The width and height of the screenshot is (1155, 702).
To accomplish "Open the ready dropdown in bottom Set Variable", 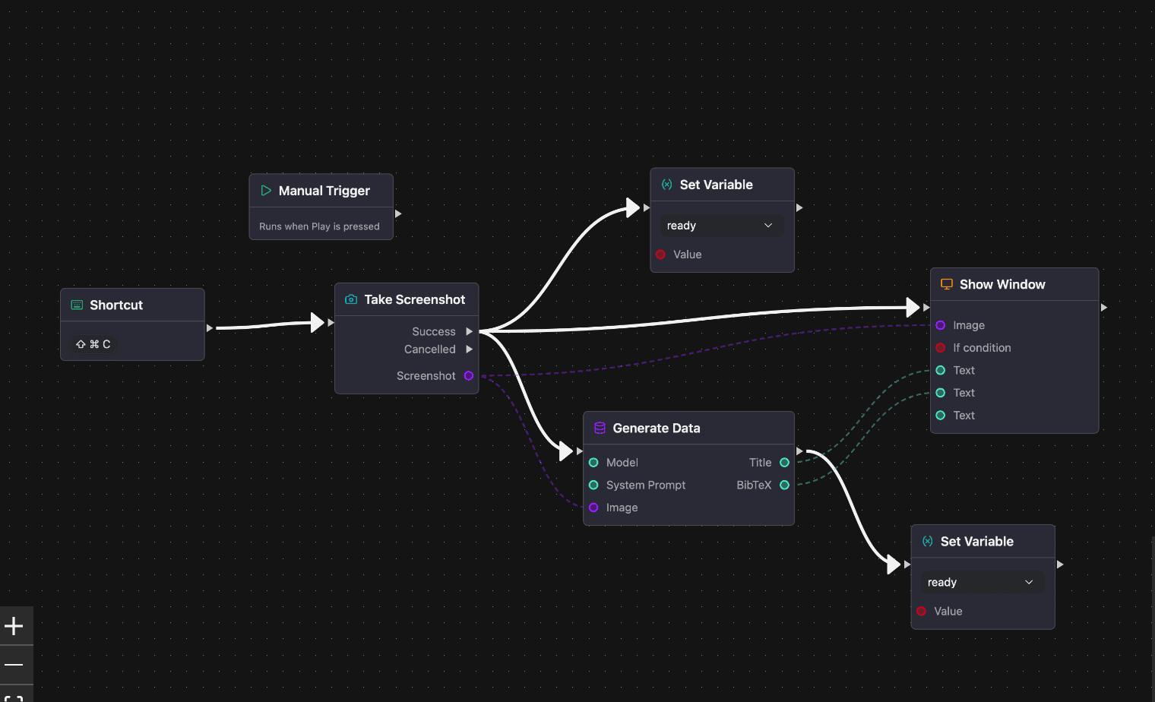I will pos(980,582).
